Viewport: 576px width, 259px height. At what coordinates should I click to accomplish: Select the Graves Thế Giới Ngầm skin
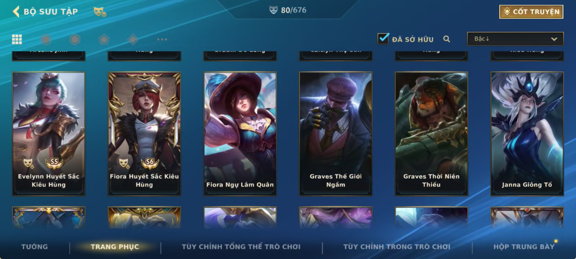point(336,133)
